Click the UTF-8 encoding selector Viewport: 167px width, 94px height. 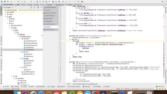click(x=127, y=89)
